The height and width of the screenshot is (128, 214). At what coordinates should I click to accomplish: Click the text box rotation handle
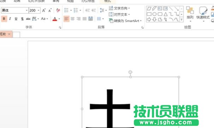[x=130, y=72]
